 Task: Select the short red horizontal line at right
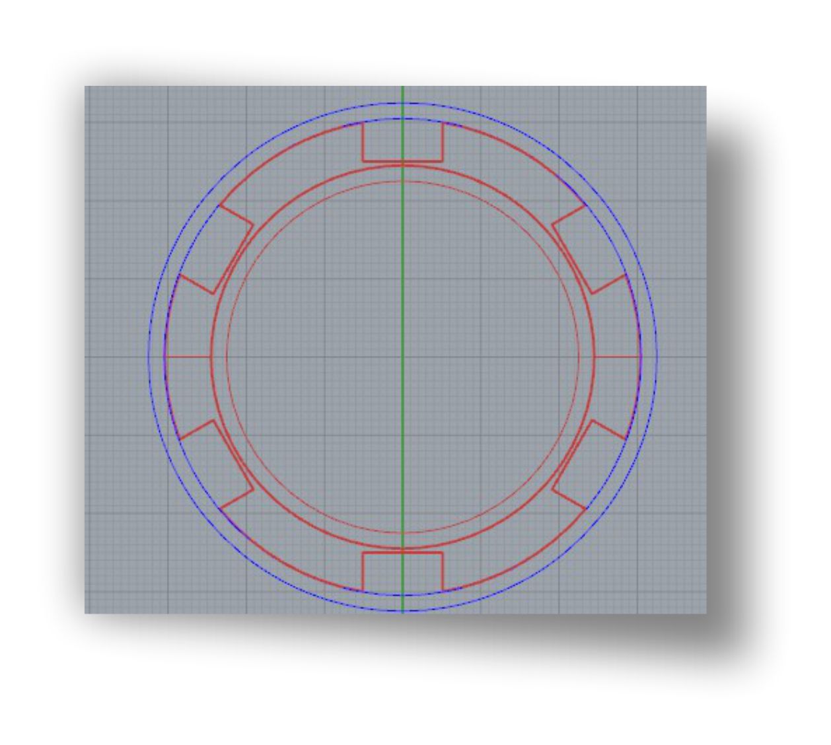[618, 357]
